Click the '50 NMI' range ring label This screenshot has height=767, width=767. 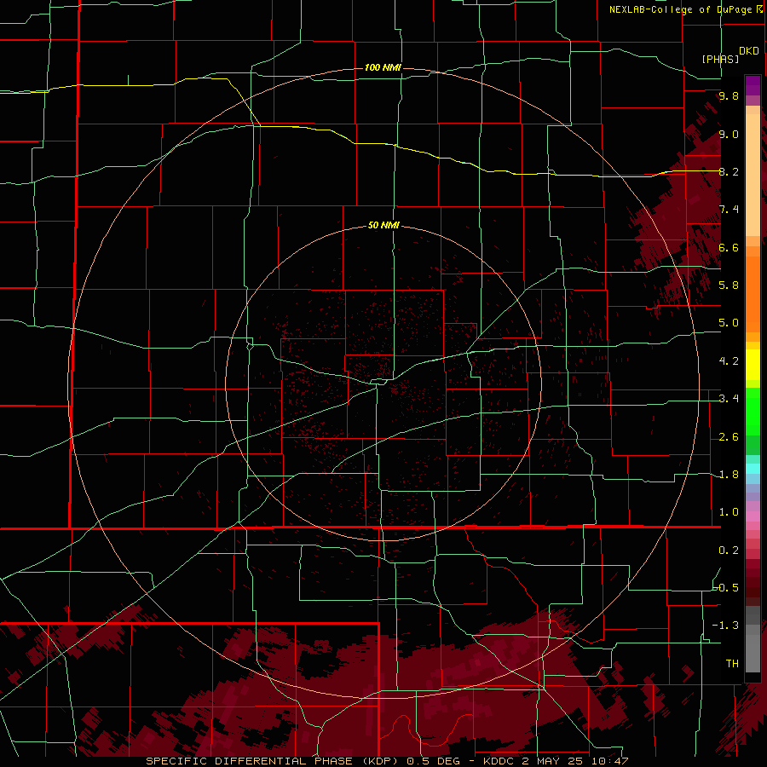coord(383,226)
